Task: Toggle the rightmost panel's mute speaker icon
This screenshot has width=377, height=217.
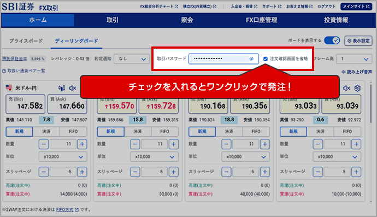Action: click(x=346, y=88)
